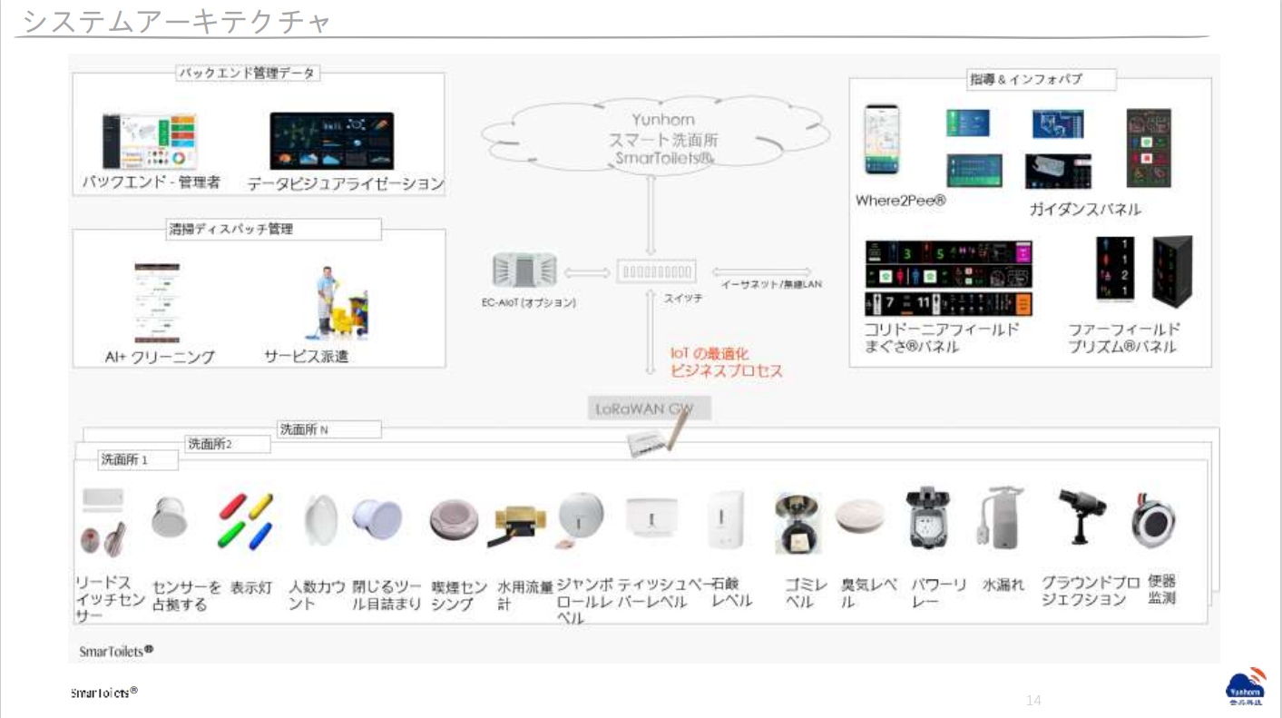Click the Yunhorn logo in corner
Viewport: 1282px width, 718px height.
pyautogui.click(x=1244, y=686)
